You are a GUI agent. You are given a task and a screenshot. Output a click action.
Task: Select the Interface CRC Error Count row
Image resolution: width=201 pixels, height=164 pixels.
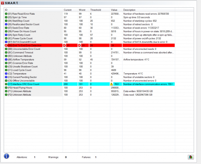90,84
